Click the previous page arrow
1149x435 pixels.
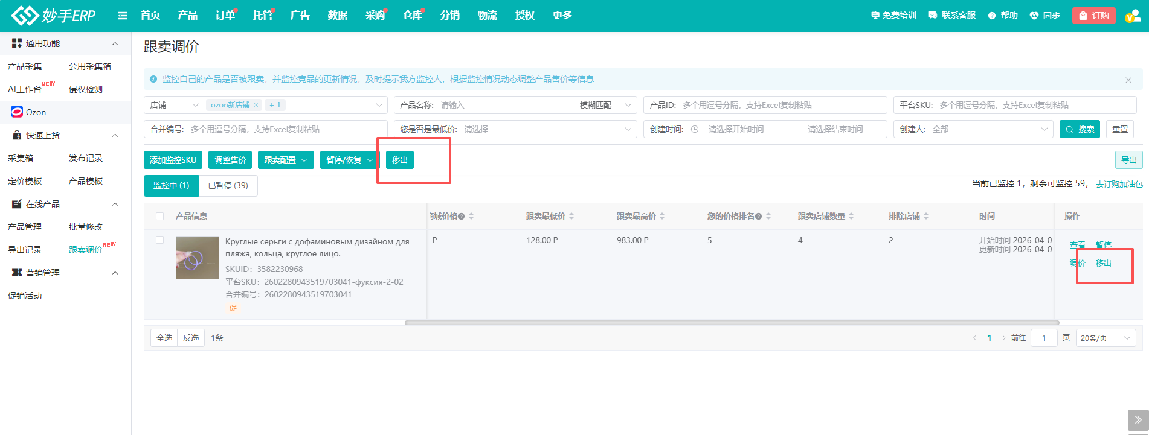(974, 338)
